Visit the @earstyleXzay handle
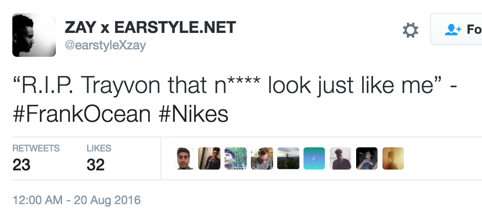Viewport: 482px width, 214px height. (105, 46)
